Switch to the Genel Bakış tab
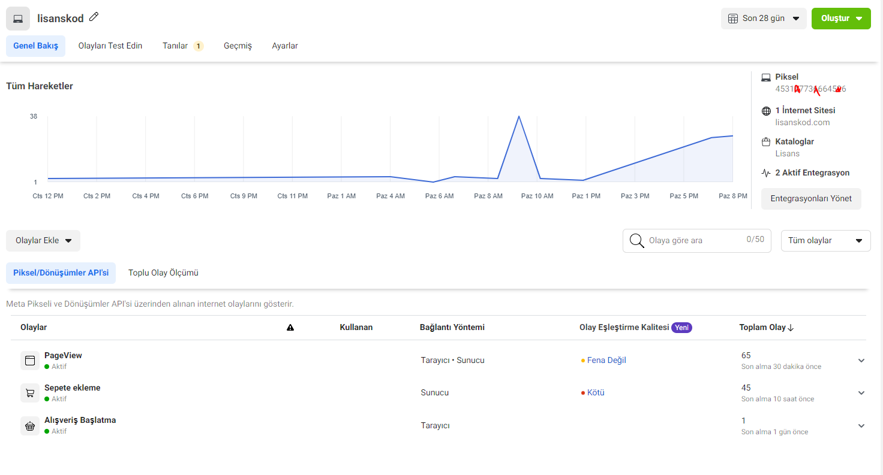This screenshot has width=883, height=475. [x=35, y=46]
